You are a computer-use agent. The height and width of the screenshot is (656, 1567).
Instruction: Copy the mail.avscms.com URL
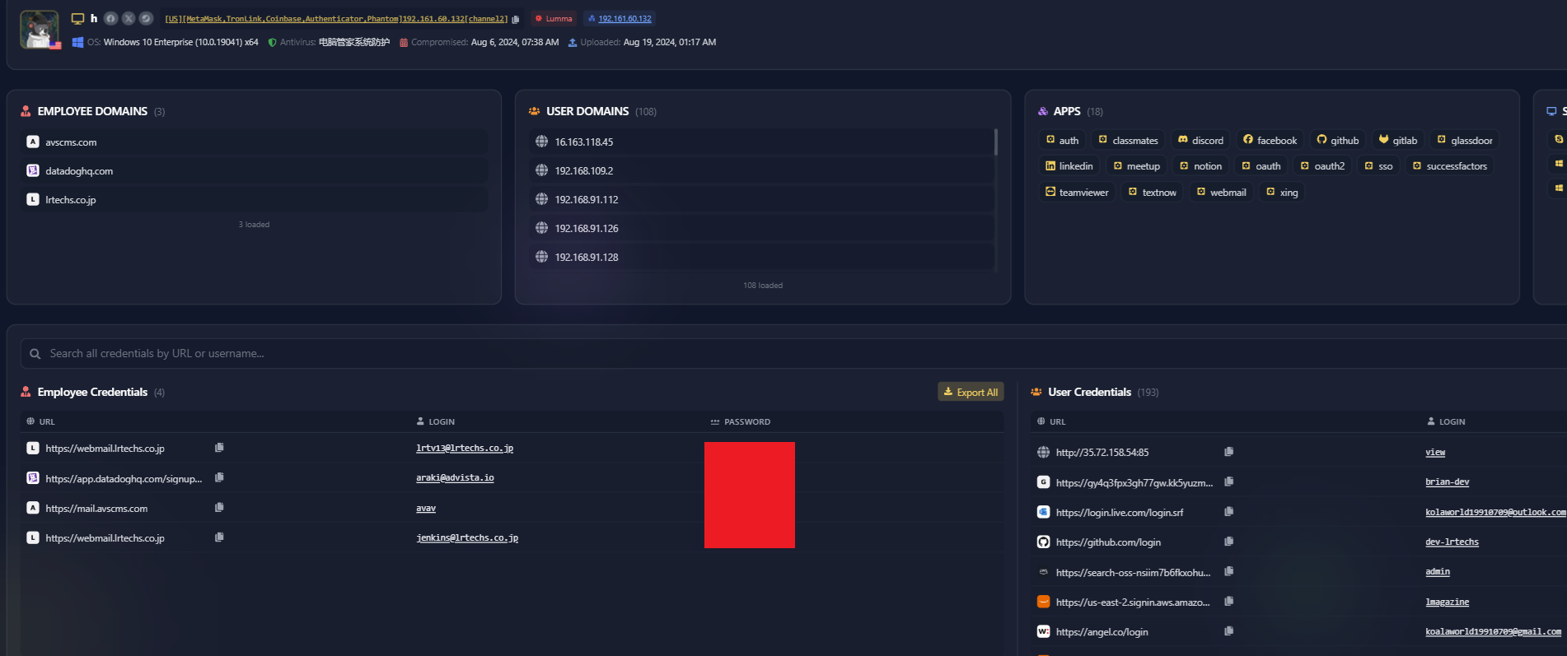219,508
